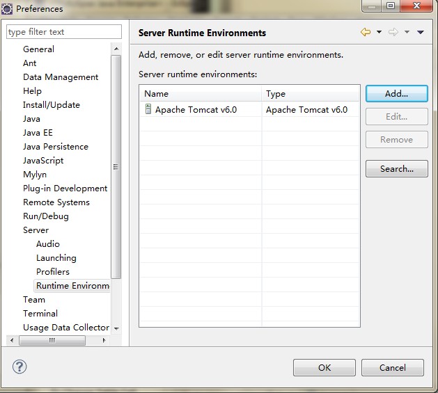Click the help question mark icon
Screen dimensions: 438x393
pyautogui.click(x=19, y=367)
